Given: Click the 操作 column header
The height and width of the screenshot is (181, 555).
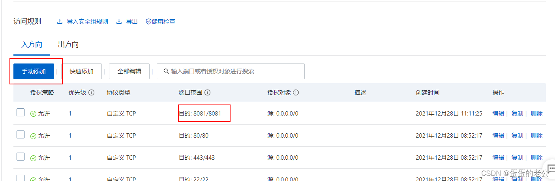Looking at the screenshot, I should [x=498, y=93].
